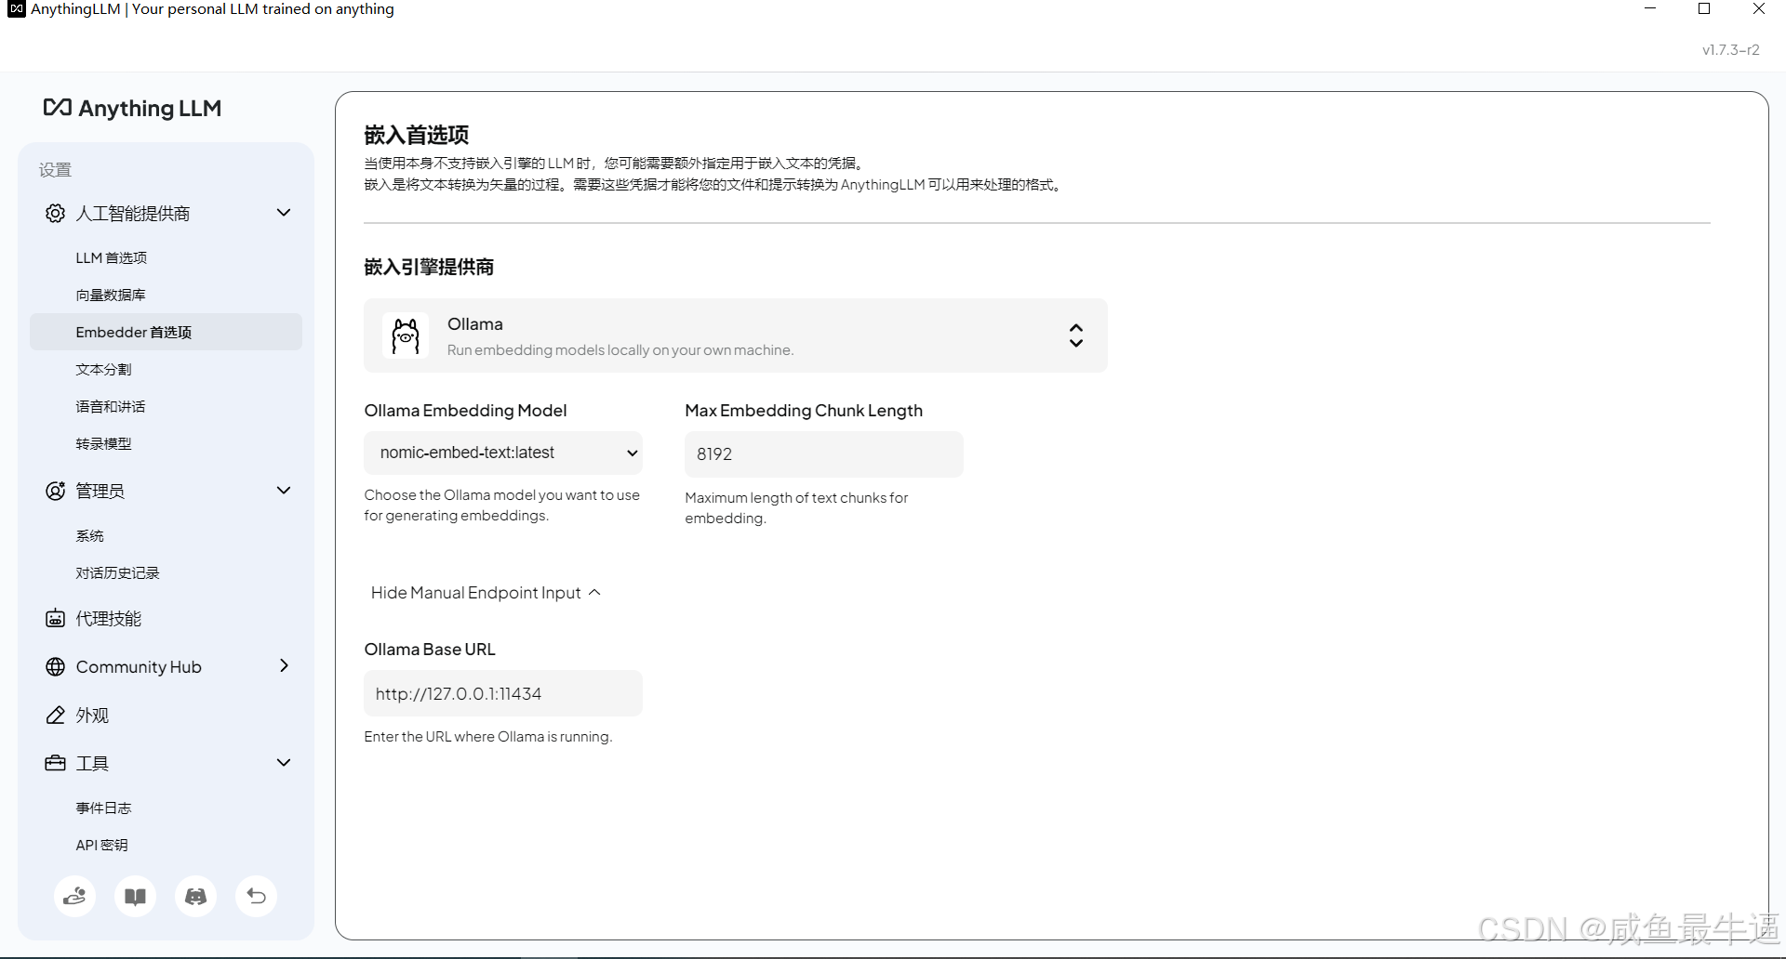Viewport: 1786px width, 959px height.
Task: Click the 工具 toolbox icon
Action: point(55,763)
